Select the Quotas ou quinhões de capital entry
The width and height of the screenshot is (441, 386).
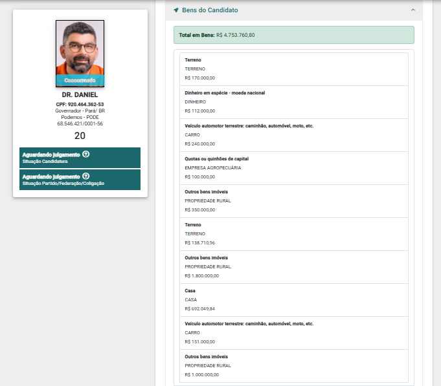point(294,168)
